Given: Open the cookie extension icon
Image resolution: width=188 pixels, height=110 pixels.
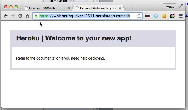Looking at the screenshot, I should [164, 16].
